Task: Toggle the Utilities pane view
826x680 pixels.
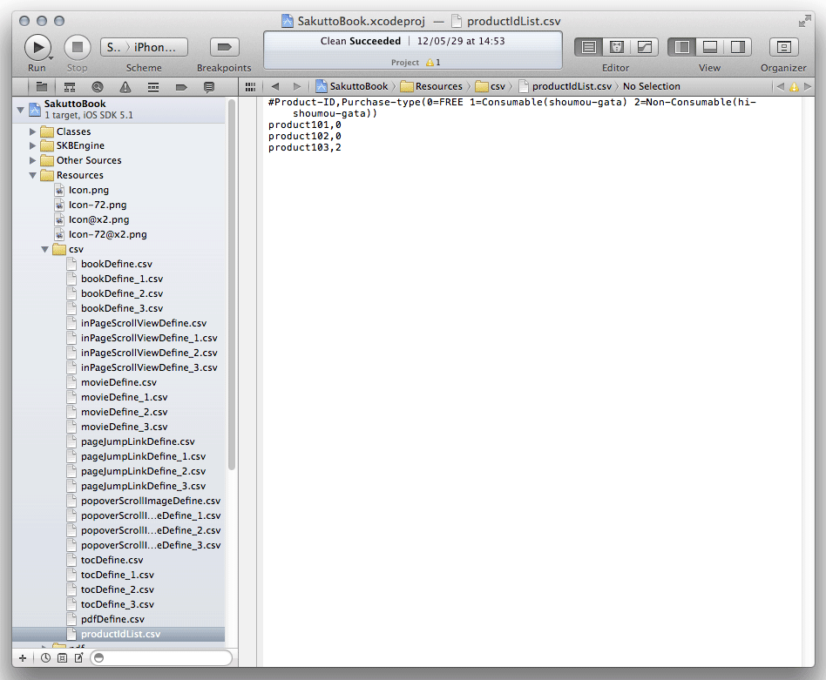Action: [x=738, y=47]
